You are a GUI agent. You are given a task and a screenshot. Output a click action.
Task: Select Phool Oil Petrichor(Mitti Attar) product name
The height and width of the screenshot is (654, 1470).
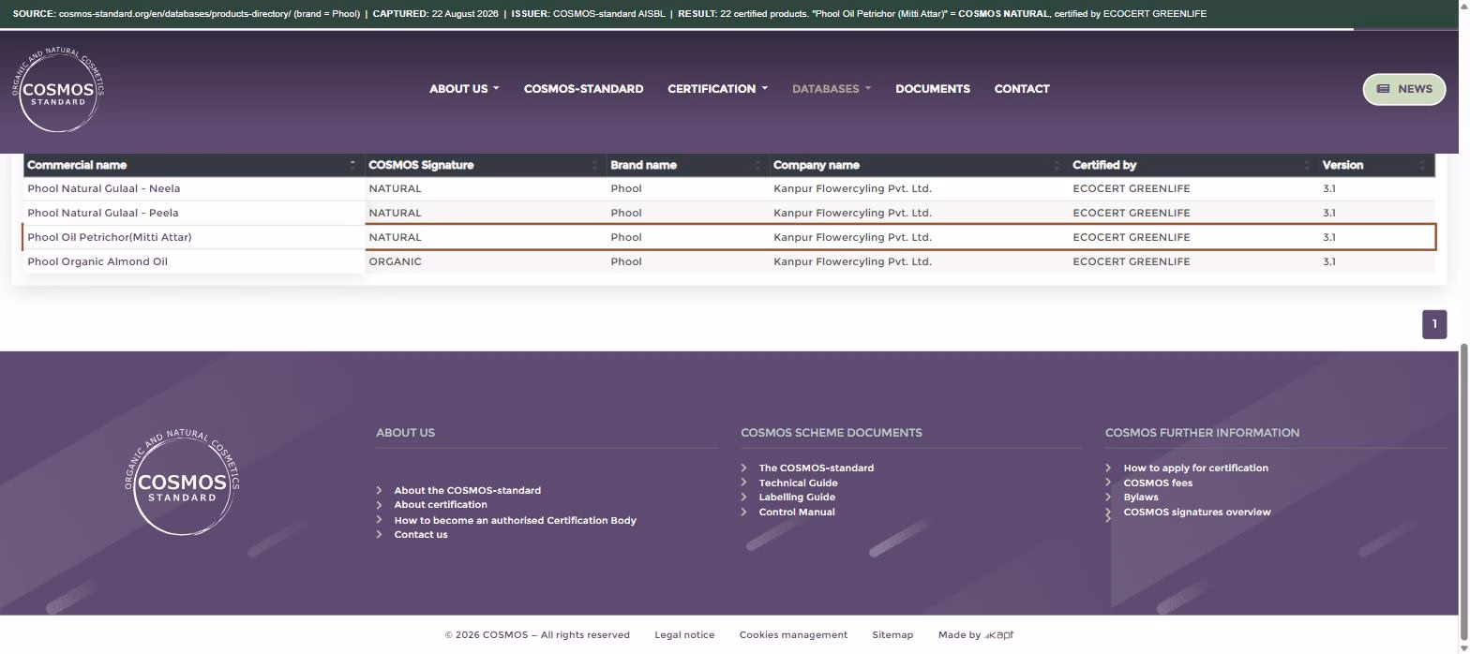110,237
